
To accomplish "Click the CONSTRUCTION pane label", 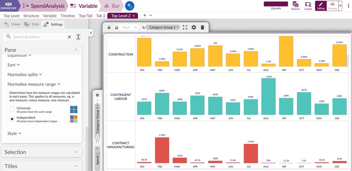I will (121, 54).
